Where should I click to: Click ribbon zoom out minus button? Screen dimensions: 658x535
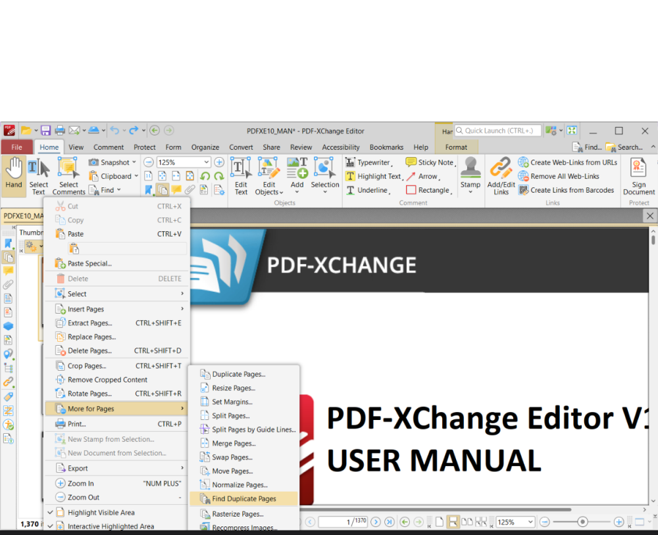tap(149, 162)
